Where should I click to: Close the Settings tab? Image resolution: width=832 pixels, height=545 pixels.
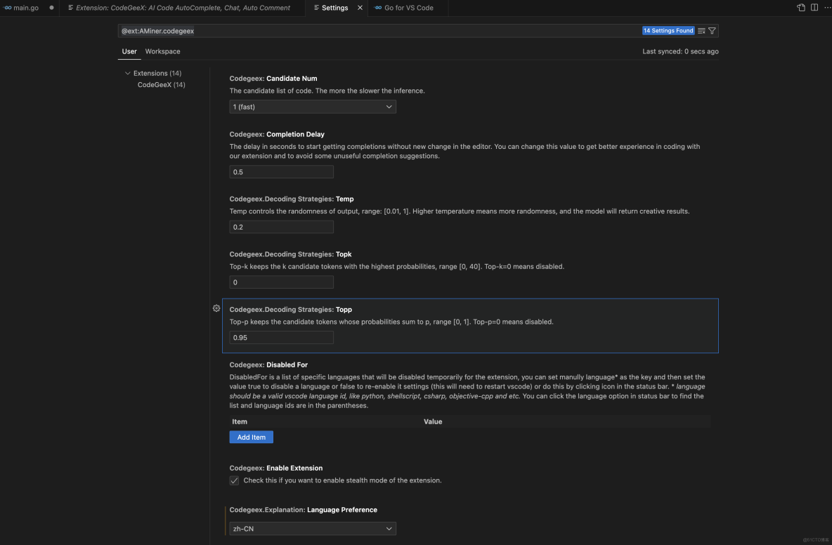click(x=360, y=8)
